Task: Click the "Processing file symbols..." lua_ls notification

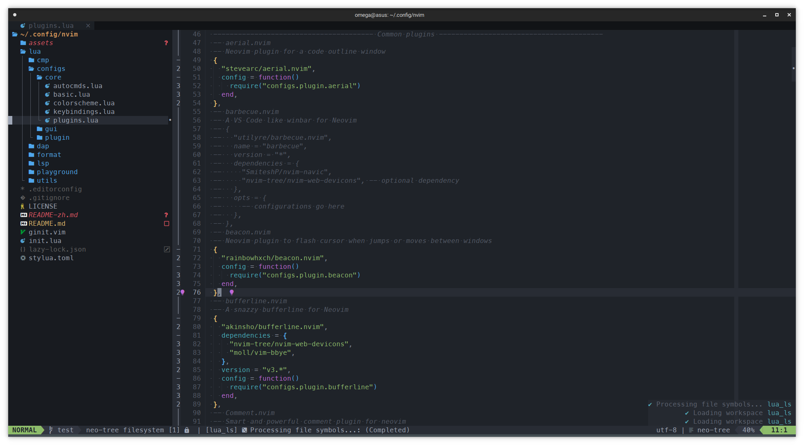Action: coord(719,404)
